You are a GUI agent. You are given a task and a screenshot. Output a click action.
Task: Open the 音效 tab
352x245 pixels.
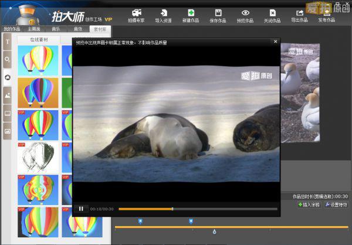pos(78,29)
